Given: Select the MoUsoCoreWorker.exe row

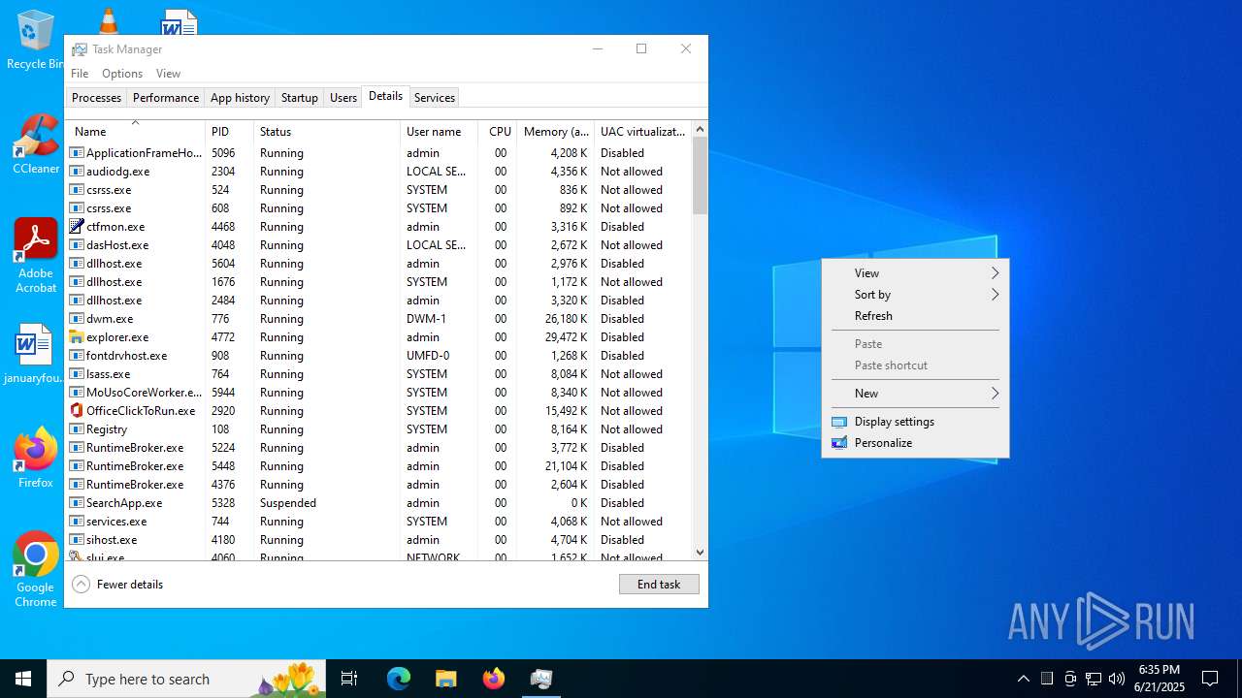Looking at the screenshot, I should tap(378, 393).
